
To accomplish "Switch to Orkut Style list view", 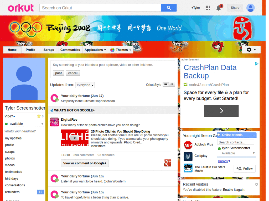I will [172, 84].
